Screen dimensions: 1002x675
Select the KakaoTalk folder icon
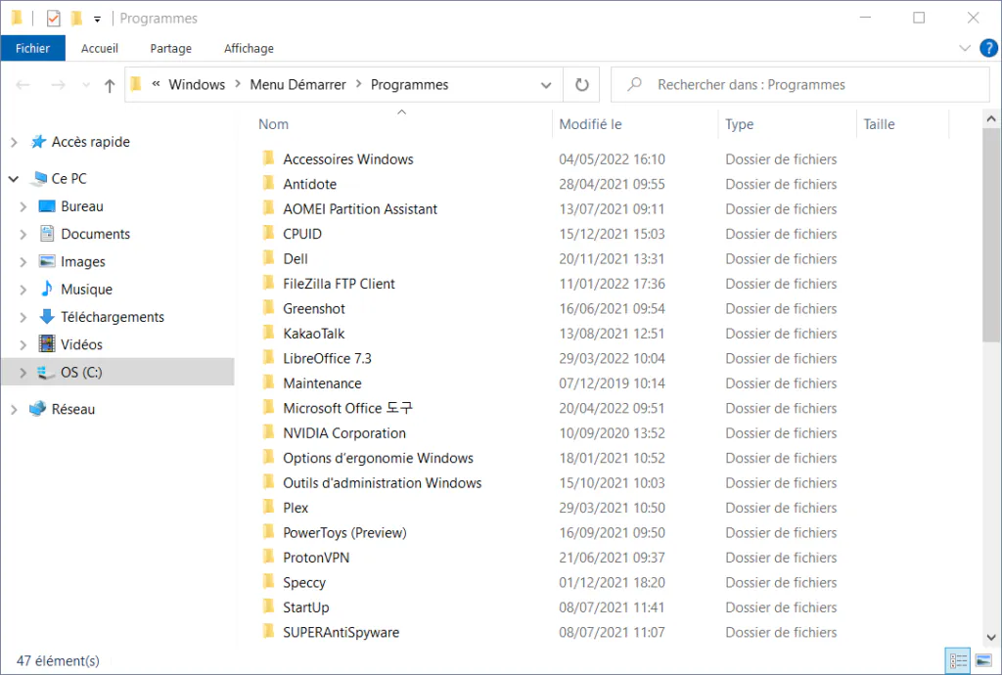coord(269,333)
